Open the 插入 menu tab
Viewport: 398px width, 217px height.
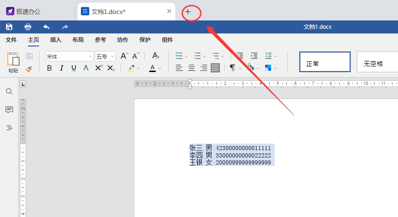coord(56,40)
